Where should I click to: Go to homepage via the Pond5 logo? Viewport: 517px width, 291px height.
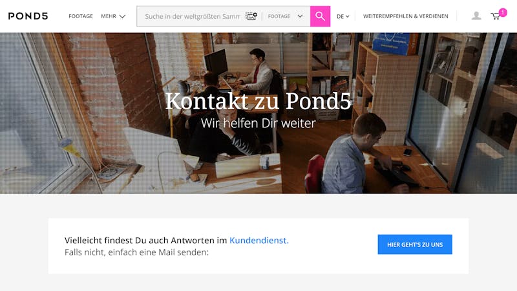coord(28,16)
